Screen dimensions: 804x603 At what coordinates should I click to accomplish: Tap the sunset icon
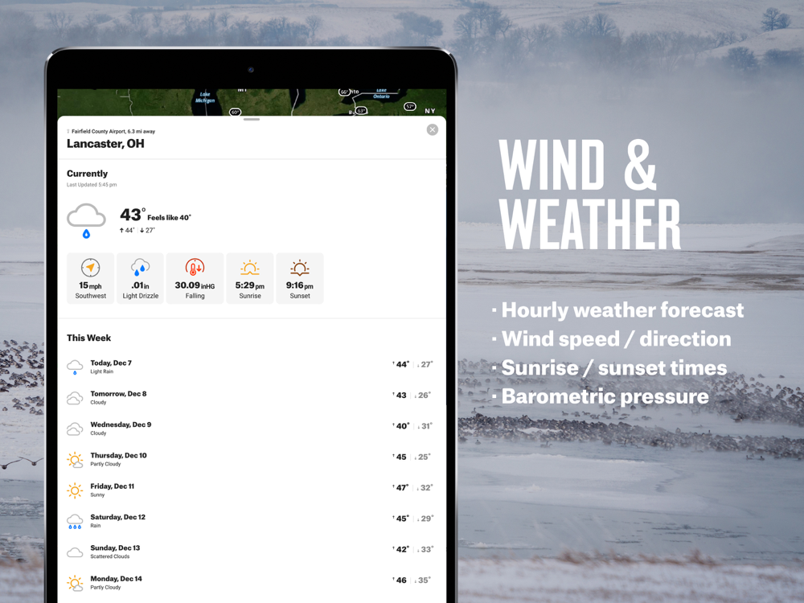[x=299, y=268]
